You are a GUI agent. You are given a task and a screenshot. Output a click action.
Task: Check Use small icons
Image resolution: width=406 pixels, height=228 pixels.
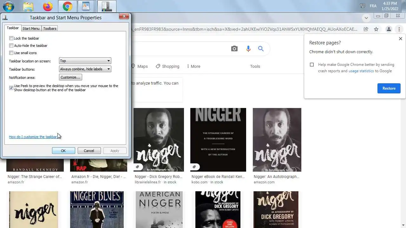(11, 53)
